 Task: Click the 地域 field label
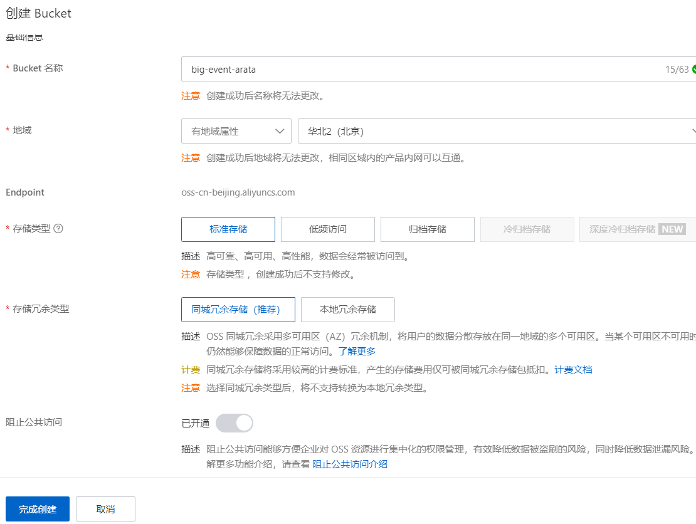click(x=22, y=130)
